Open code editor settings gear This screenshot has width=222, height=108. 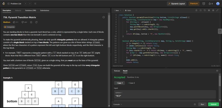tap(213, 10)
